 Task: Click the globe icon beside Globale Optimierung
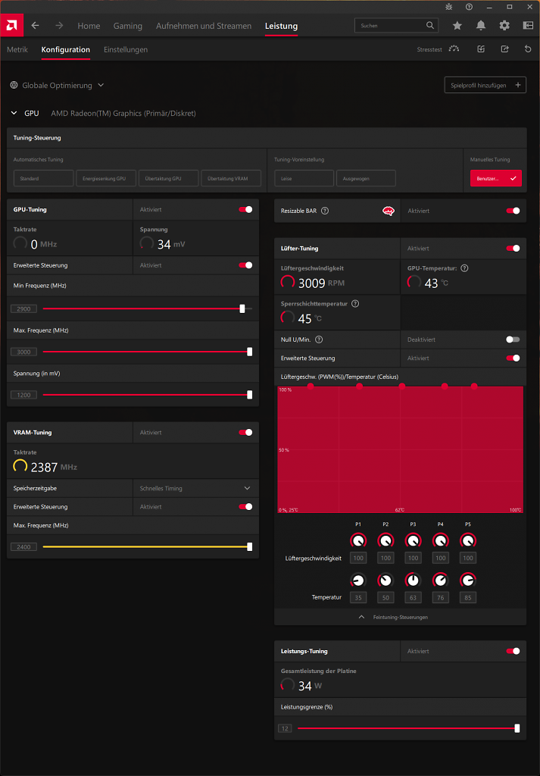point(14,85)
